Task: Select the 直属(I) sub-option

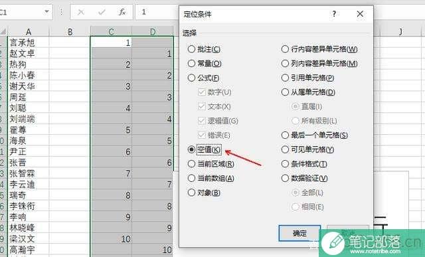Action: point(307,106)
